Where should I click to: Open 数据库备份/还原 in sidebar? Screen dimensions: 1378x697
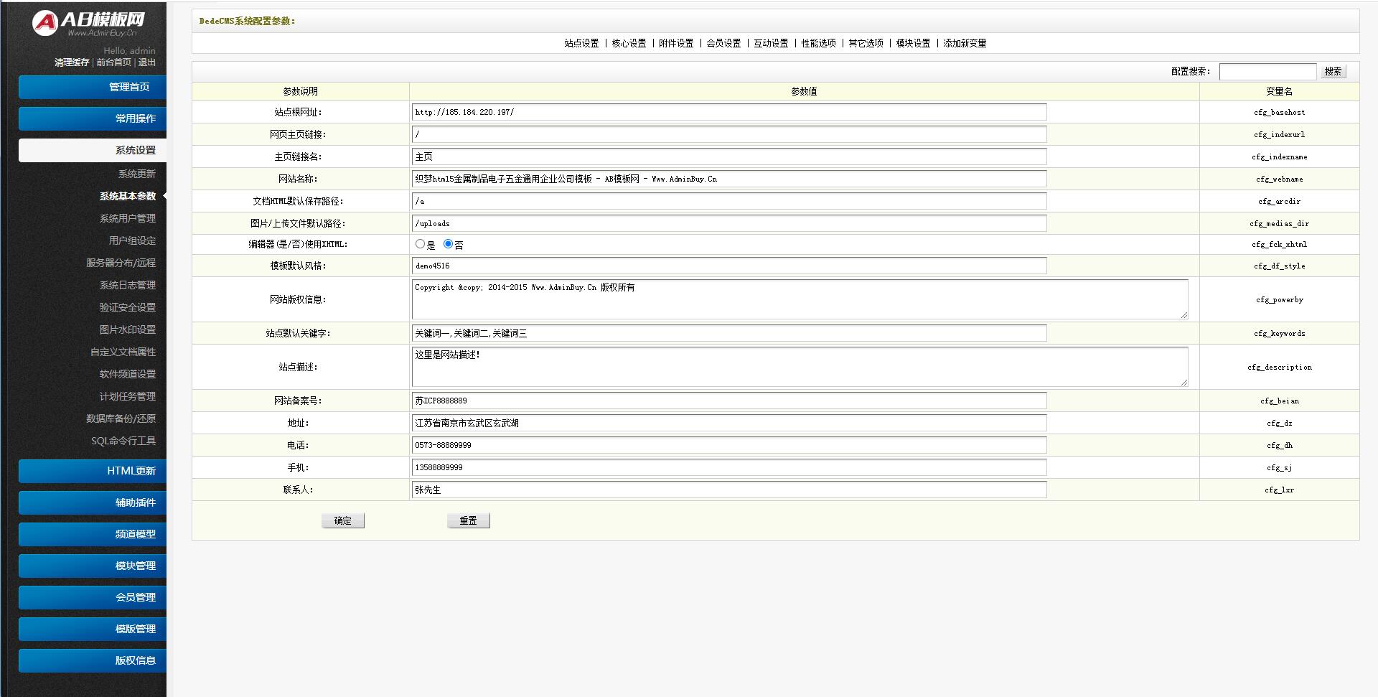coord(121,418)
